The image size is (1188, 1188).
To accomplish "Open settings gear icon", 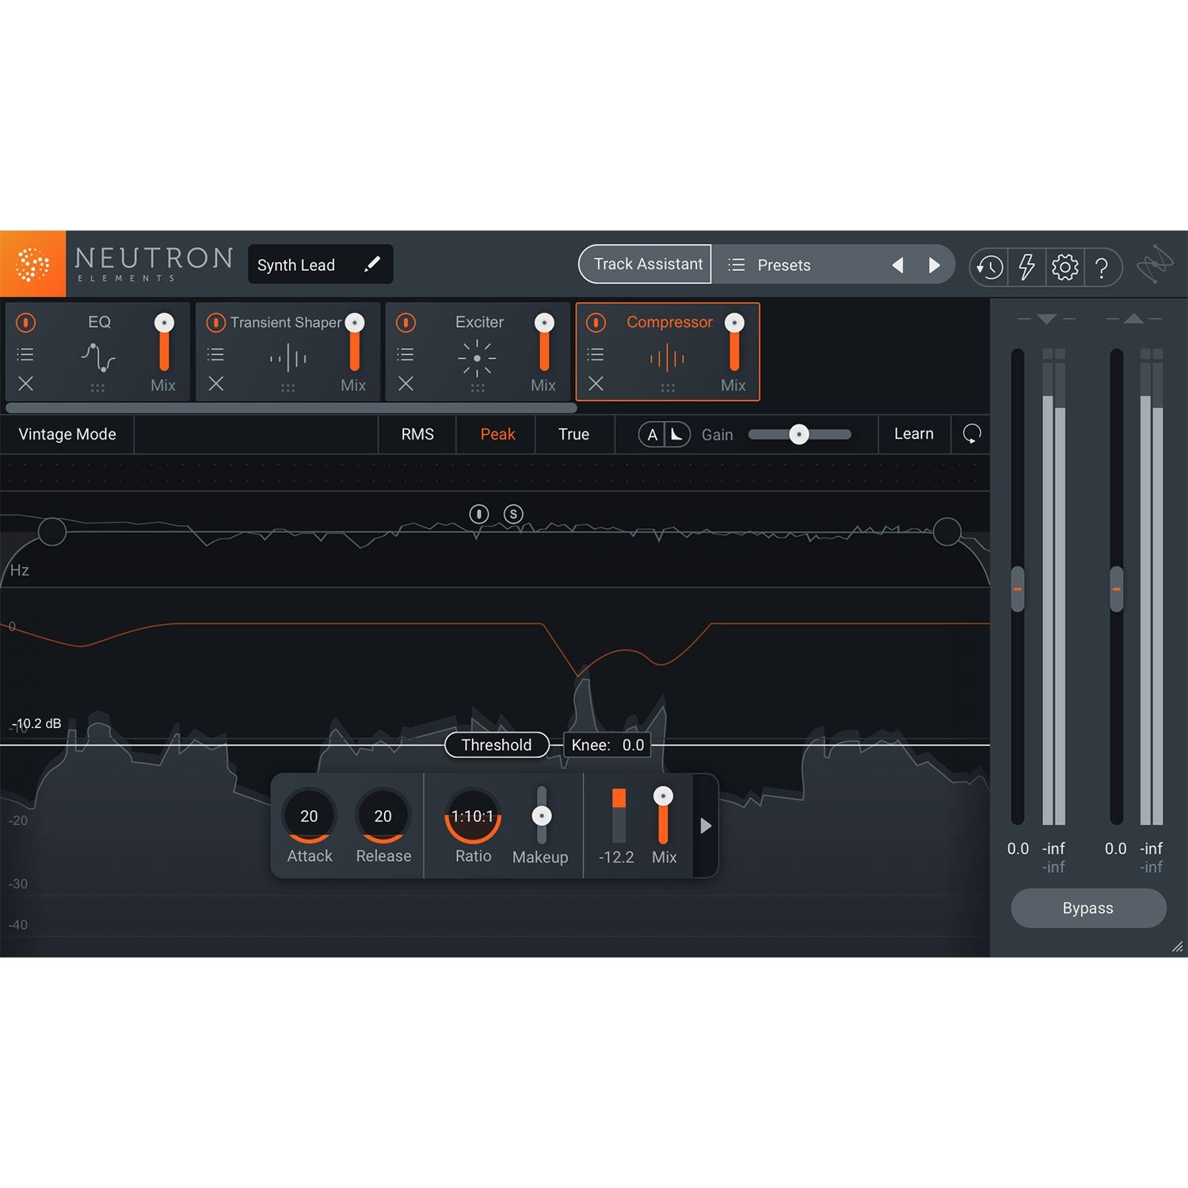I will [x=1065, y=268].
